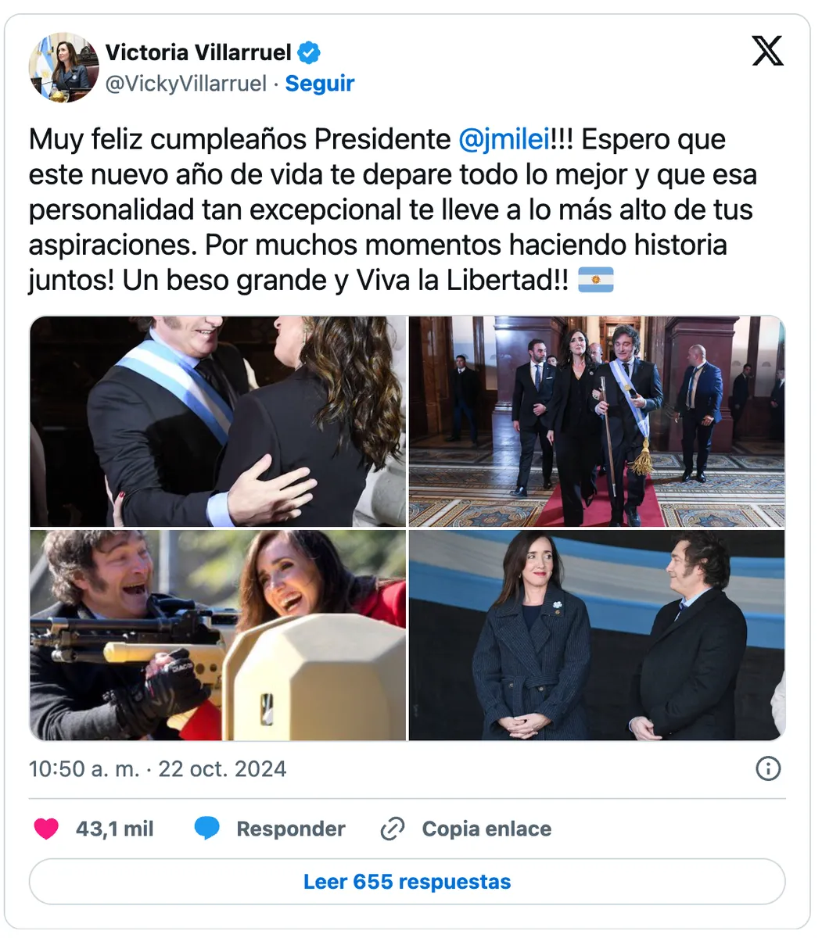This screenshot has height=938, width=822.
Task: Like the tweet with the heart icon
Action: point(46,829)
